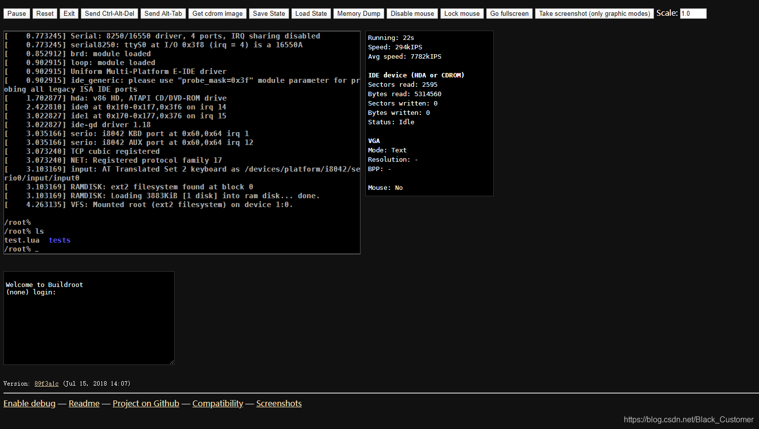Click 'Welcome to Buildroot' text

pos(44,285)
